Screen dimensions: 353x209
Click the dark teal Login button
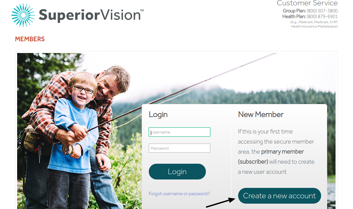177,172
